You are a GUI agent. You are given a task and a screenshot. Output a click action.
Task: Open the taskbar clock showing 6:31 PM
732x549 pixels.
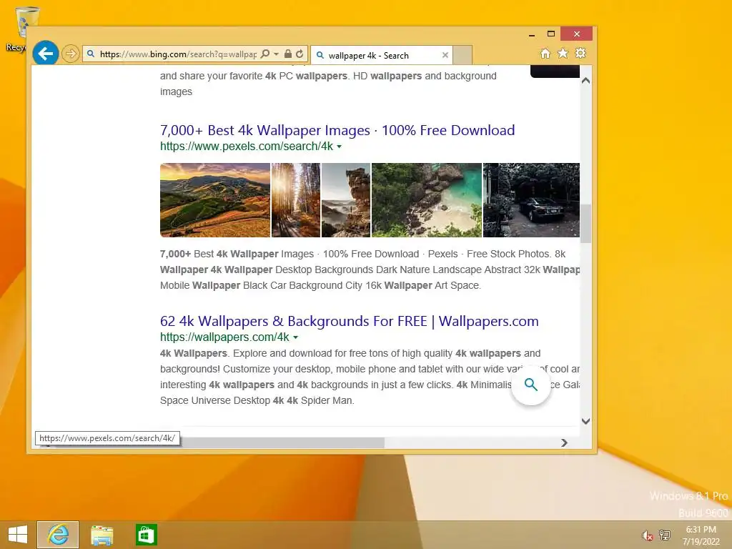[701, 535]
